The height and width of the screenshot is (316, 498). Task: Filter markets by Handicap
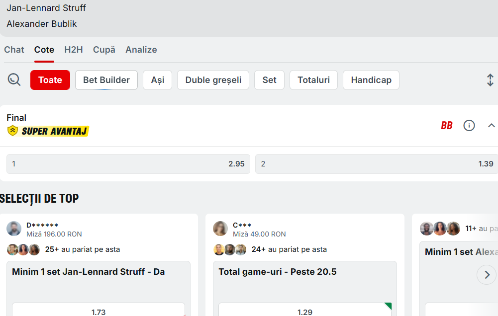371,80
